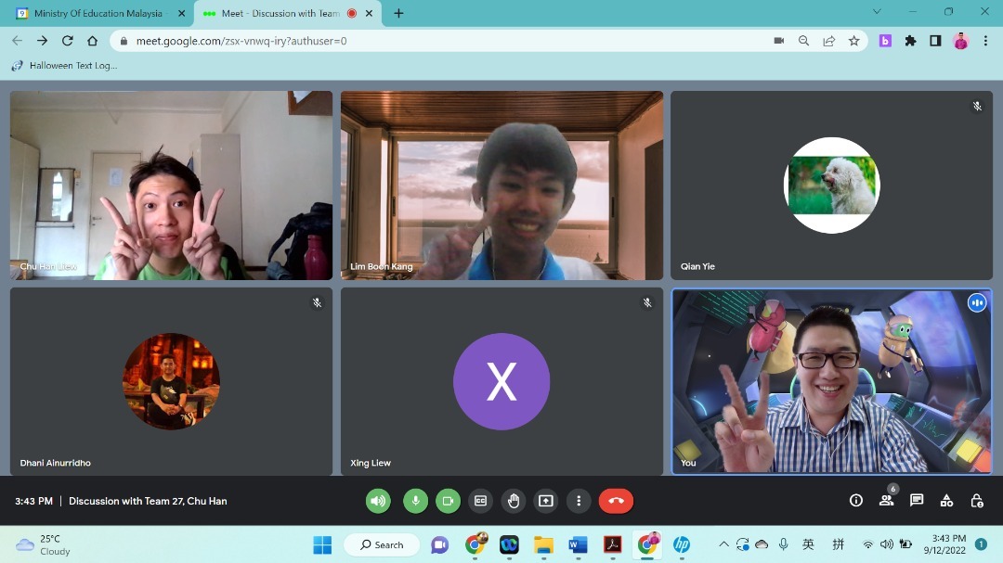
Task: Open the Chrome profile avatar
Action: pos(961,41)
